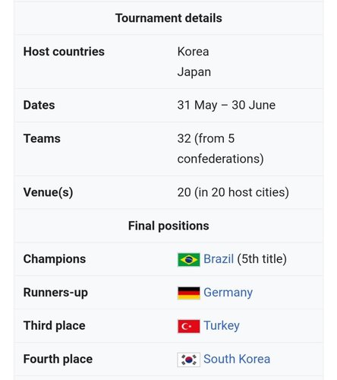
Task: Click the 5th title text
Action: (262, 259)
